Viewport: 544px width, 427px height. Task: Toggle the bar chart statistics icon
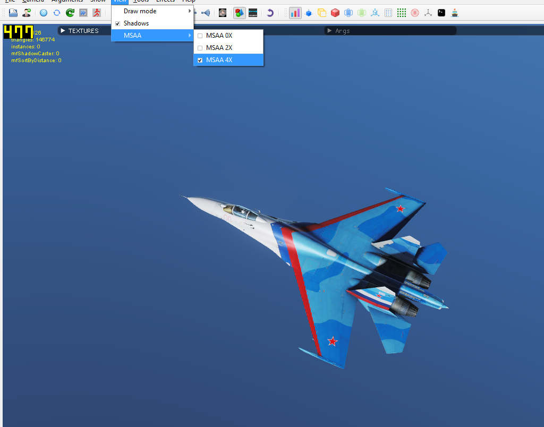click(295, 13)
